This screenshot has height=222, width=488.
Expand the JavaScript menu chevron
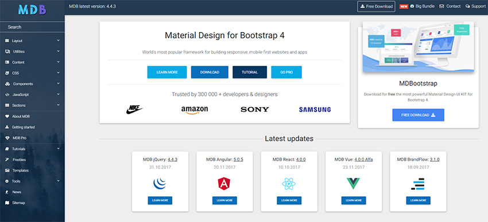pyautogui.click(x=58, y=94)
